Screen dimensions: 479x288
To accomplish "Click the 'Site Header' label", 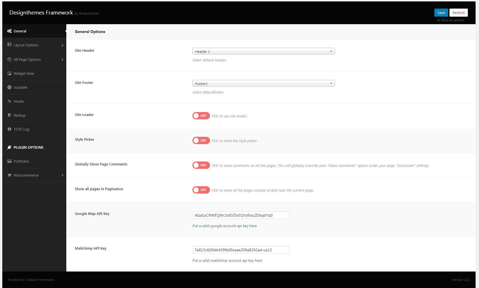I will tap(85, 50).
